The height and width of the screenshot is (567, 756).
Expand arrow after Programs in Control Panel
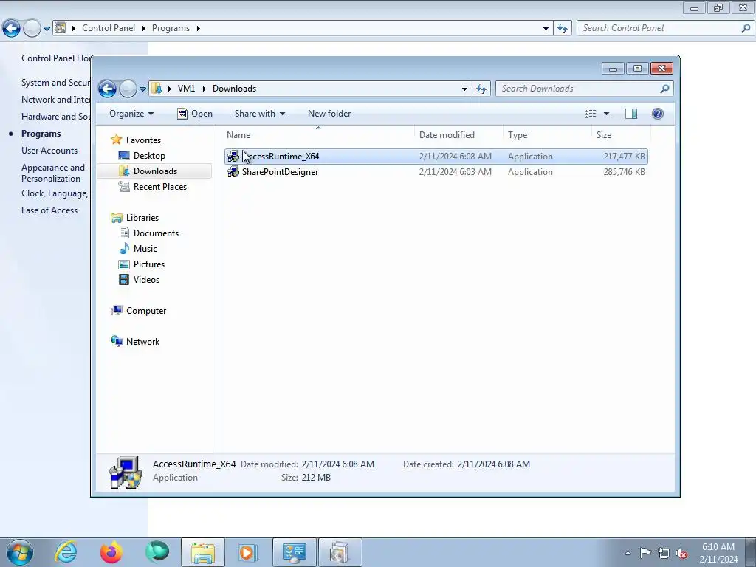(198, 28)
